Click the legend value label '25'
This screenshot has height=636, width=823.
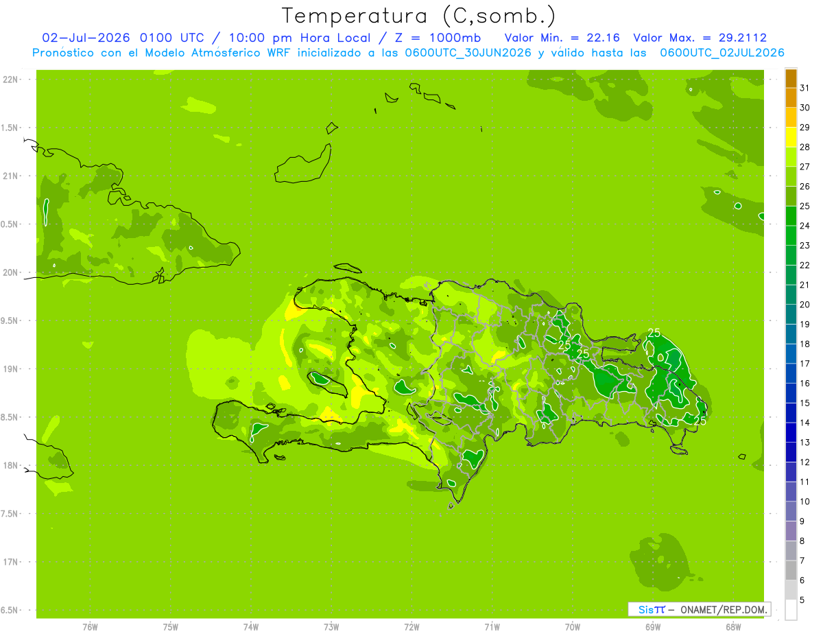click(804, 206)
